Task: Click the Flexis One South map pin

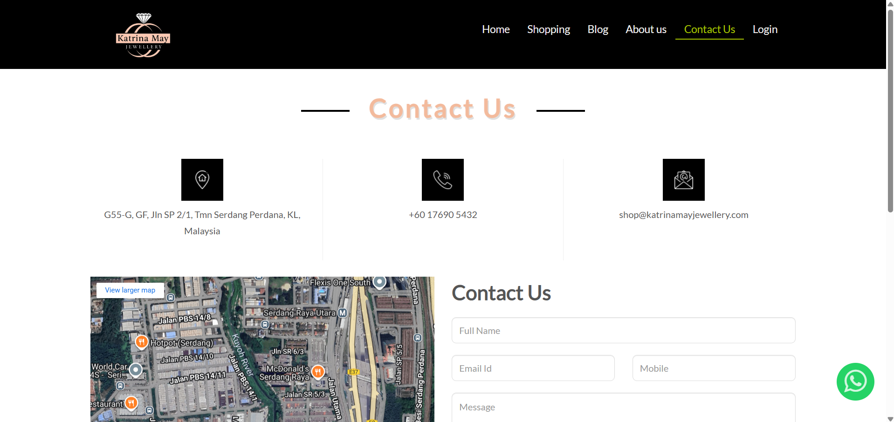Action: [380, 282]
